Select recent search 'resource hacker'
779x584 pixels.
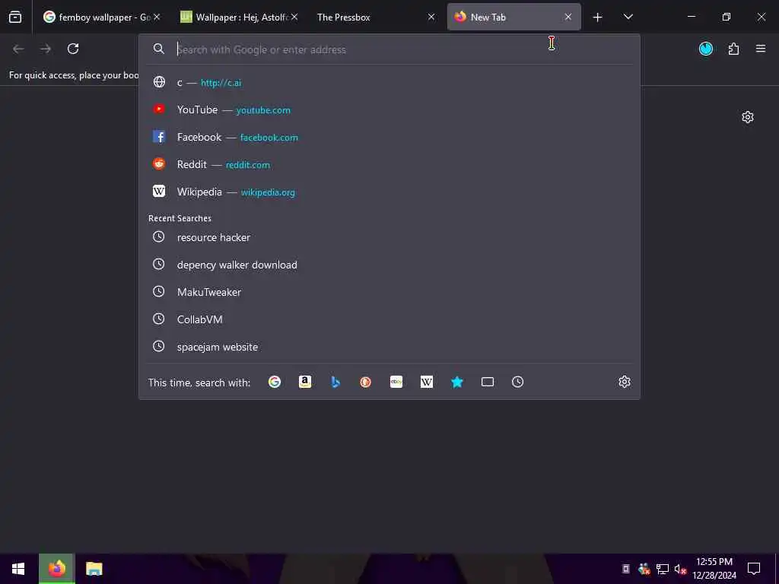[389, 237]
